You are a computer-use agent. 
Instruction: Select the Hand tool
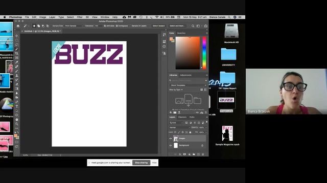point(17,119)
